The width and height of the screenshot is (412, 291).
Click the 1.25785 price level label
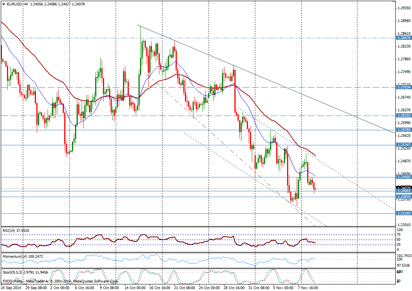pos(403,130)
